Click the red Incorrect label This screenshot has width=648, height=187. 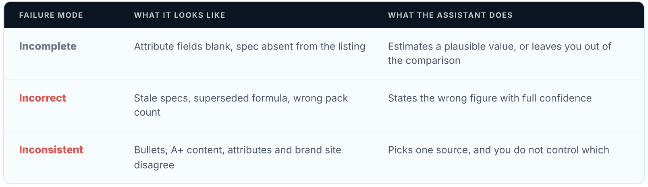(x=42, y=98)
